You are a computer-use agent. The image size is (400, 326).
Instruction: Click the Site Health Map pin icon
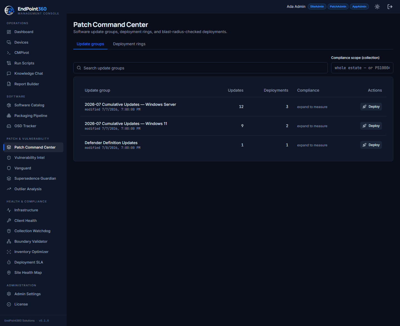point(9,273)
